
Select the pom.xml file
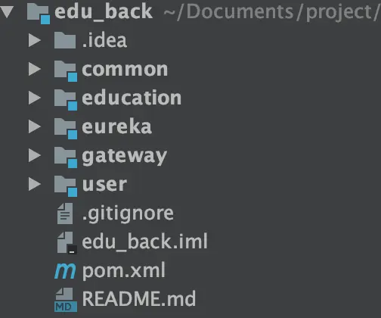[x=124, y=271]
